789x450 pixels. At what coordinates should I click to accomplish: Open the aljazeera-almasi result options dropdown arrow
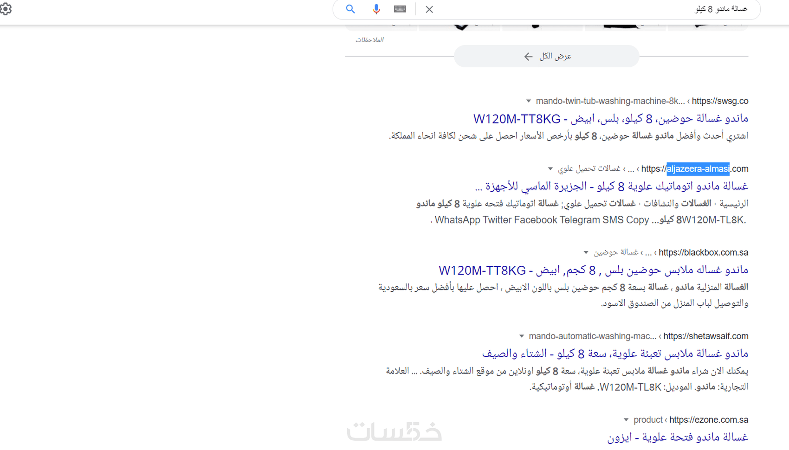point(550,169)
